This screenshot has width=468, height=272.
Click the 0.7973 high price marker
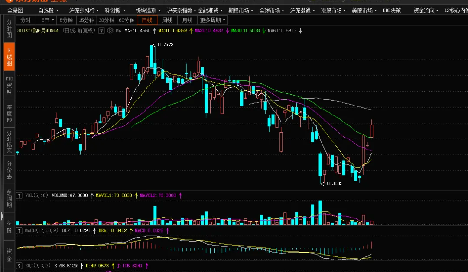click(x=166, y=45)
